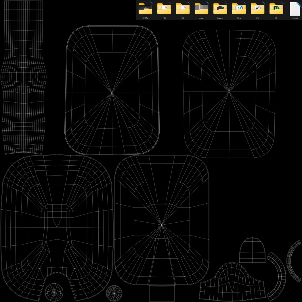Select the Maya folder icon
This screenshot has width=302, height=302.
tap(239, 8)
